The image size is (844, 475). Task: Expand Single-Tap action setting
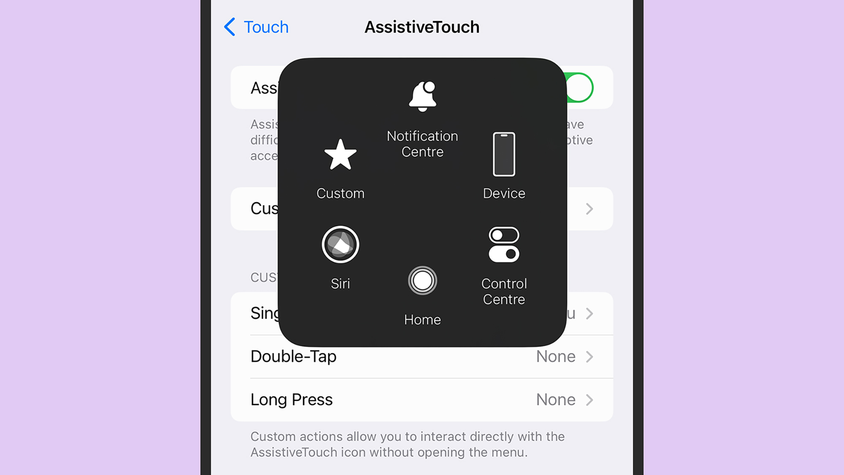point(591,313)
